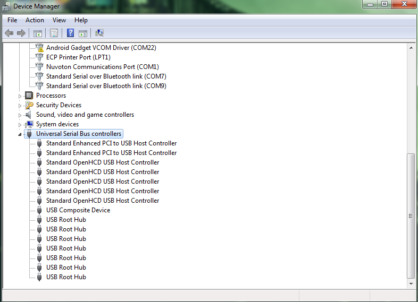
Task: Expand the System devices category
Action: [x=20, y=125]
